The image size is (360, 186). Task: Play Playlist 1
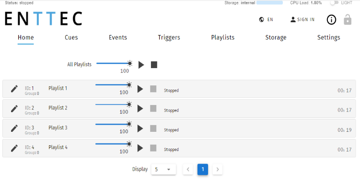click(140, 89)
